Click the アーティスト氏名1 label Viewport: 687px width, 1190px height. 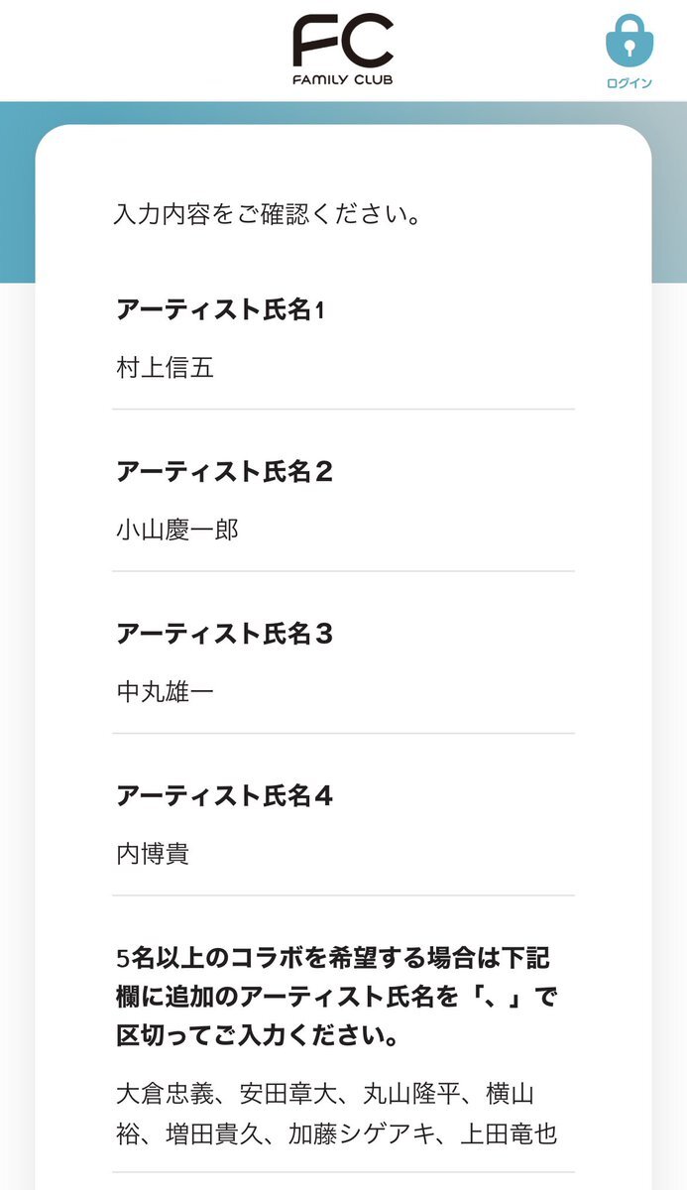click(x=220, y=310)
